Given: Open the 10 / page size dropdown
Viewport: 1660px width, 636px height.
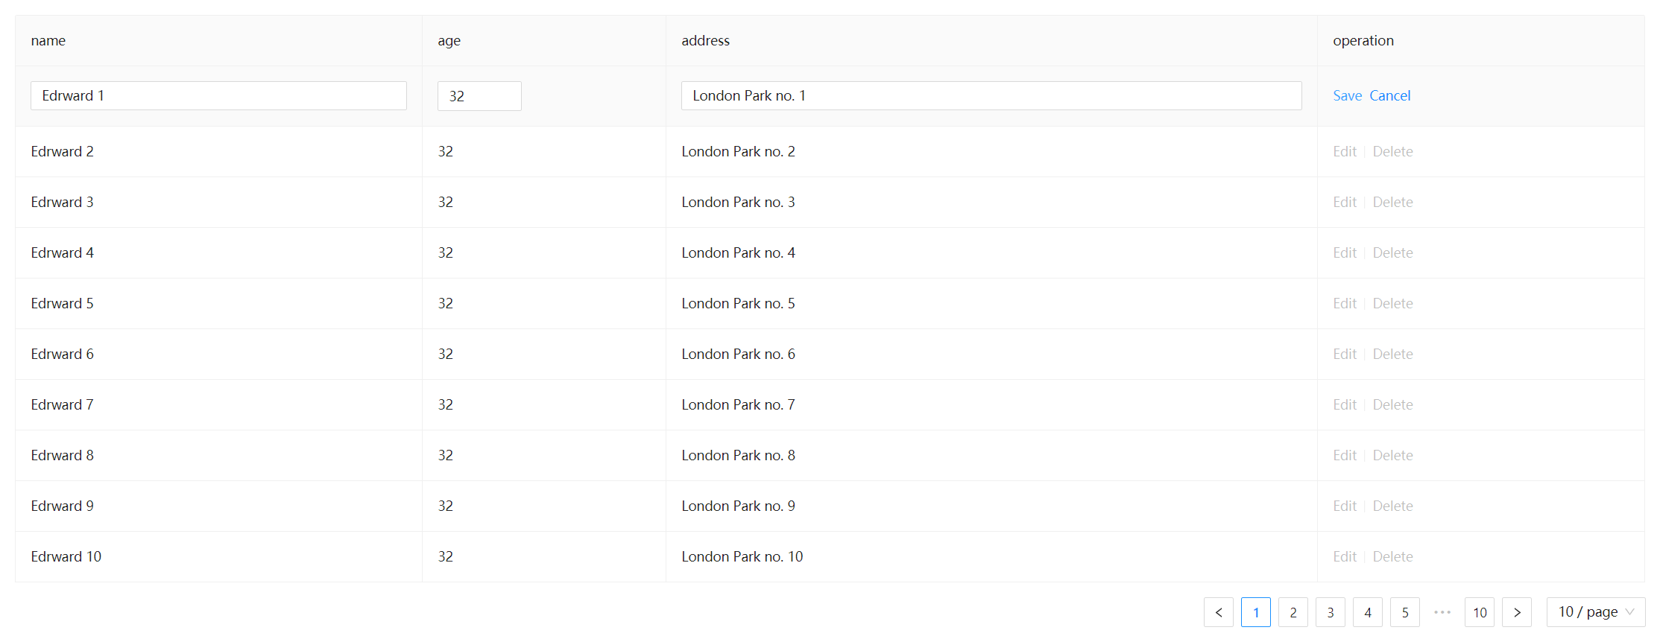Looking at the screenshot, I should click(x=1595, y=612).
